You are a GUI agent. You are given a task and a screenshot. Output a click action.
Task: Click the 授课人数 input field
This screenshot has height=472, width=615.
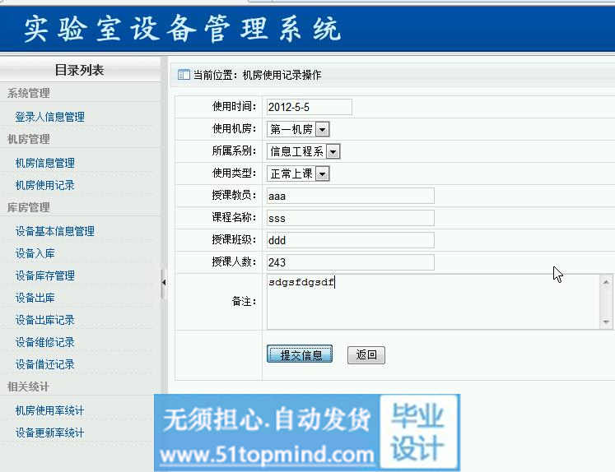[x=349, y=262]
